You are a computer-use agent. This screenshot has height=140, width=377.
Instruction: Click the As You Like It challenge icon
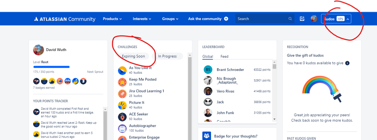pyautogui.click(x=122, y=71)
